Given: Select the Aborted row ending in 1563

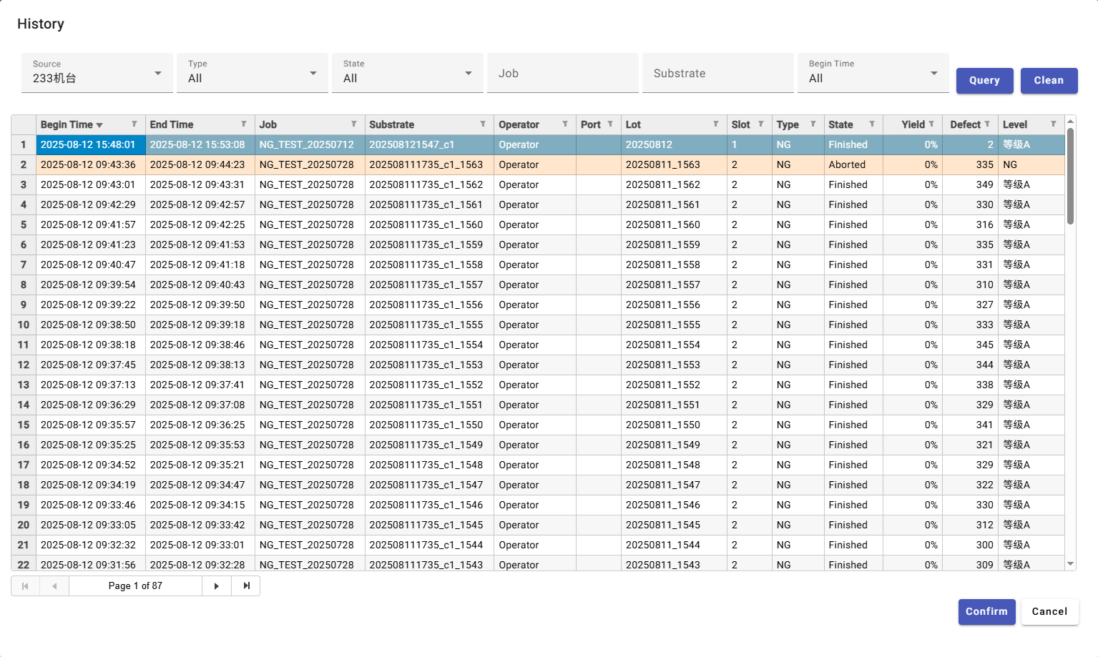Looking at the screenshot, I should coord(426,164).
